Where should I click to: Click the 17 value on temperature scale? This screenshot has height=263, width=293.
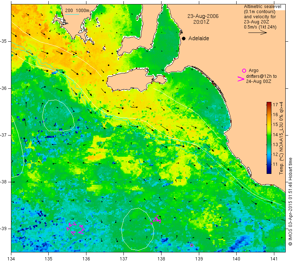point(275,104)
